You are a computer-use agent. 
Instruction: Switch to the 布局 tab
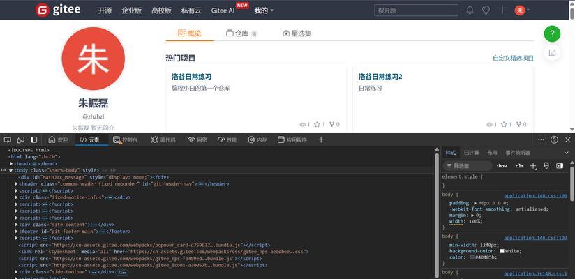pos(492,153)
